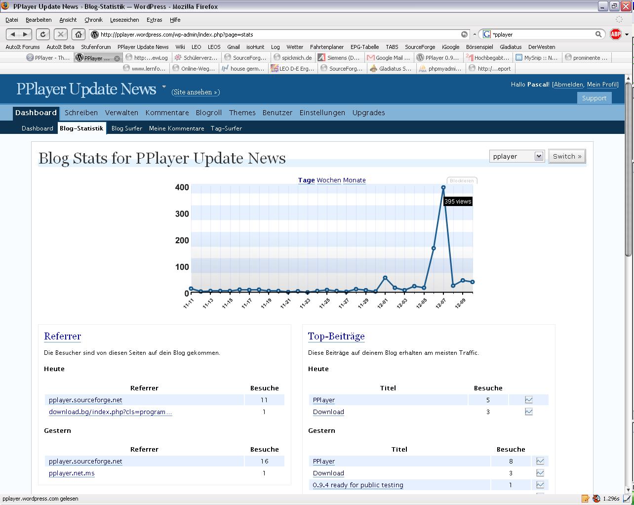Open the Ansicht menu
The width and height of the screenshot is (634, 505).
tap(68, 20)
